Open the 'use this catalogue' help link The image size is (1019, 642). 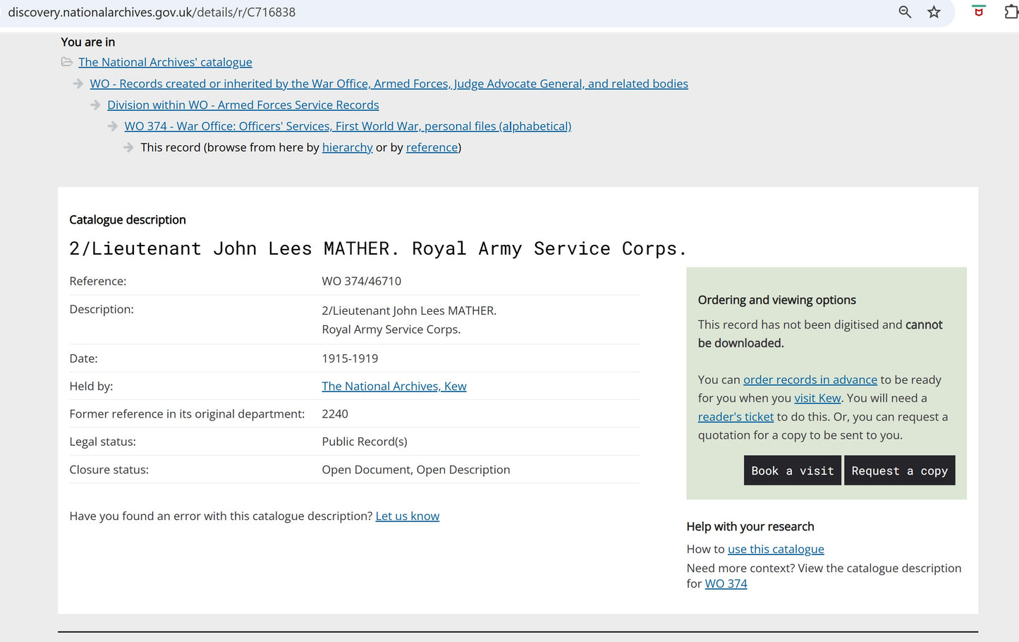(776, 549)
